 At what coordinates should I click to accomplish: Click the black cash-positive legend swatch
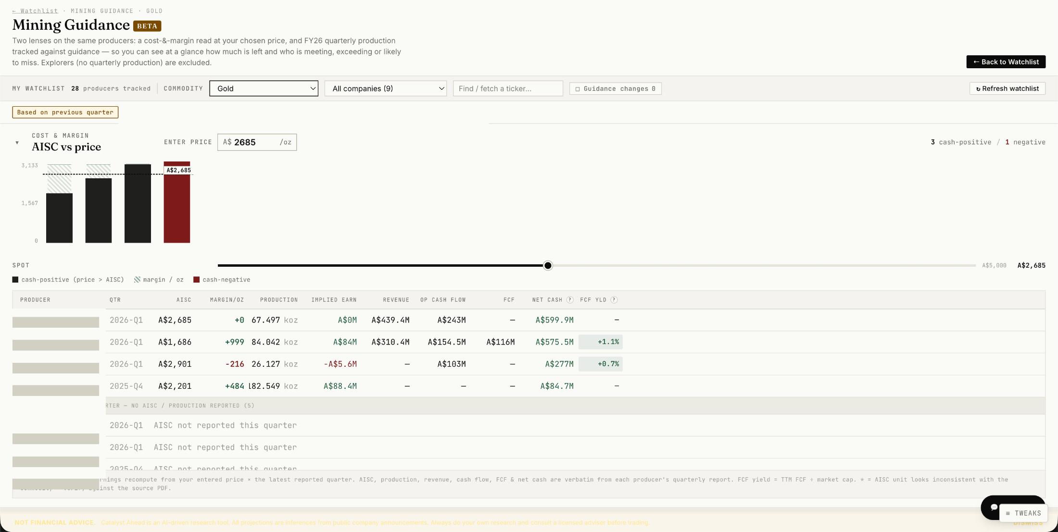click(x=15, y=280)
